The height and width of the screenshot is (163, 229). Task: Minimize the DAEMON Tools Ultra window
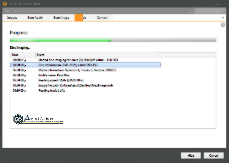tap(218, 4)
